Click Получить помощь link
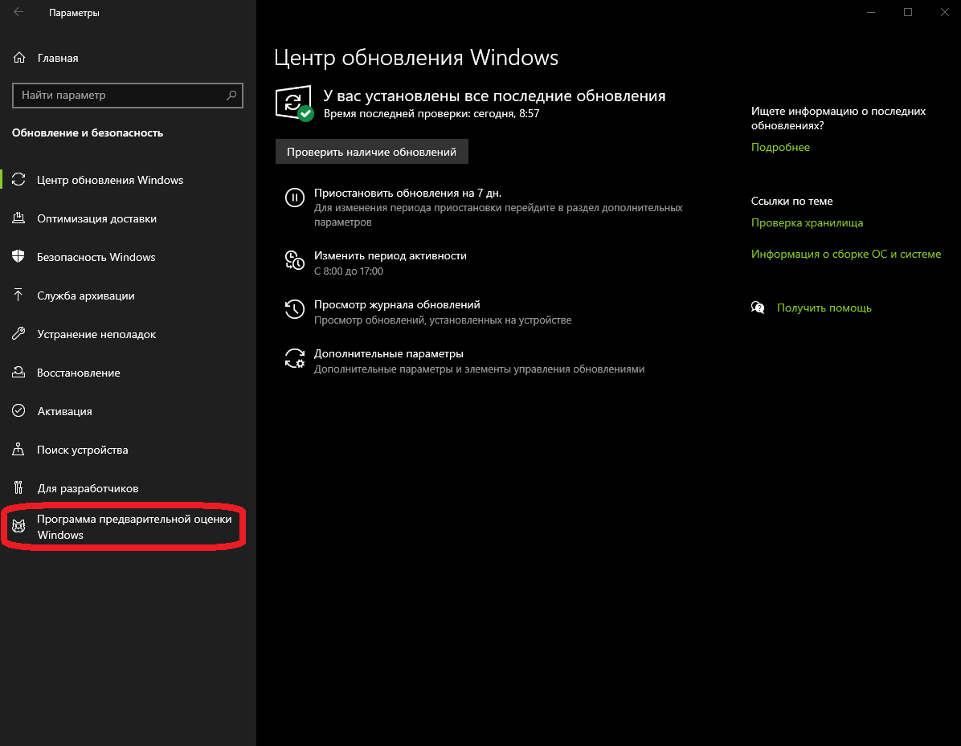The height and width of the screenshot is (746, 961). pyautogui.click(x=824, y=308)
